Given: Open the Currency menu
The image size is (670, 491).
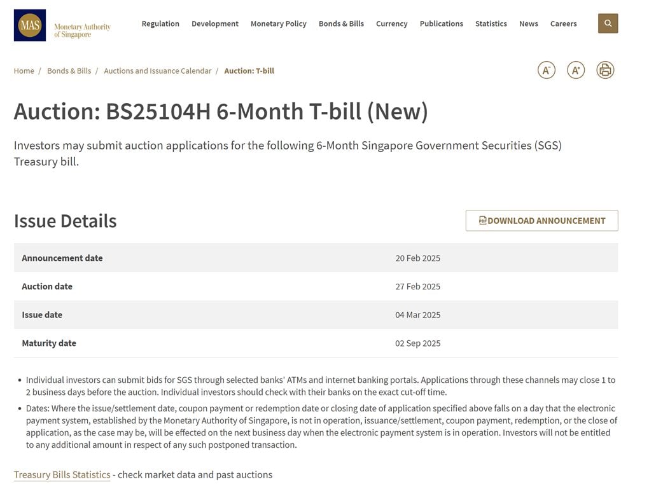Looking at the screenshot, I should [392, 24].
